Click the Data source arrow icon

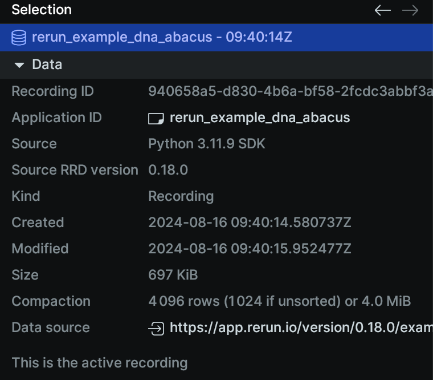156,328
